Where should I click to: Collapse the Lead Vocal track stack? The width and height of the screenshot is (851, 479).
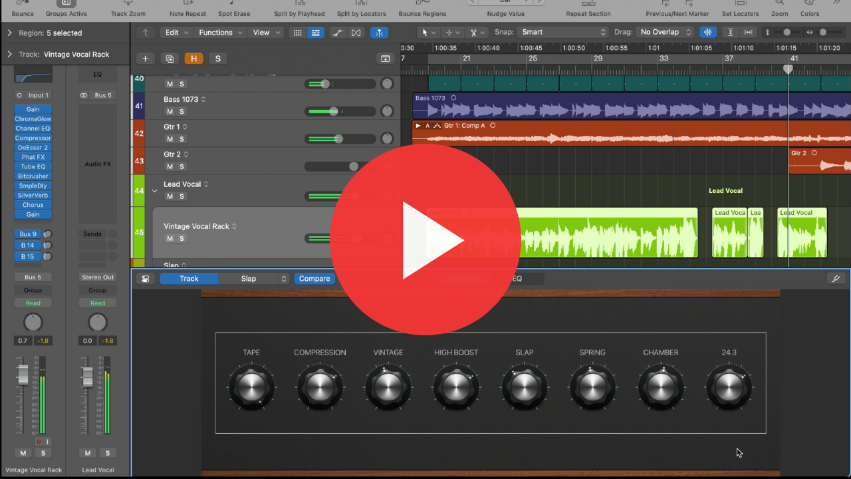click(x=154, y=191)
